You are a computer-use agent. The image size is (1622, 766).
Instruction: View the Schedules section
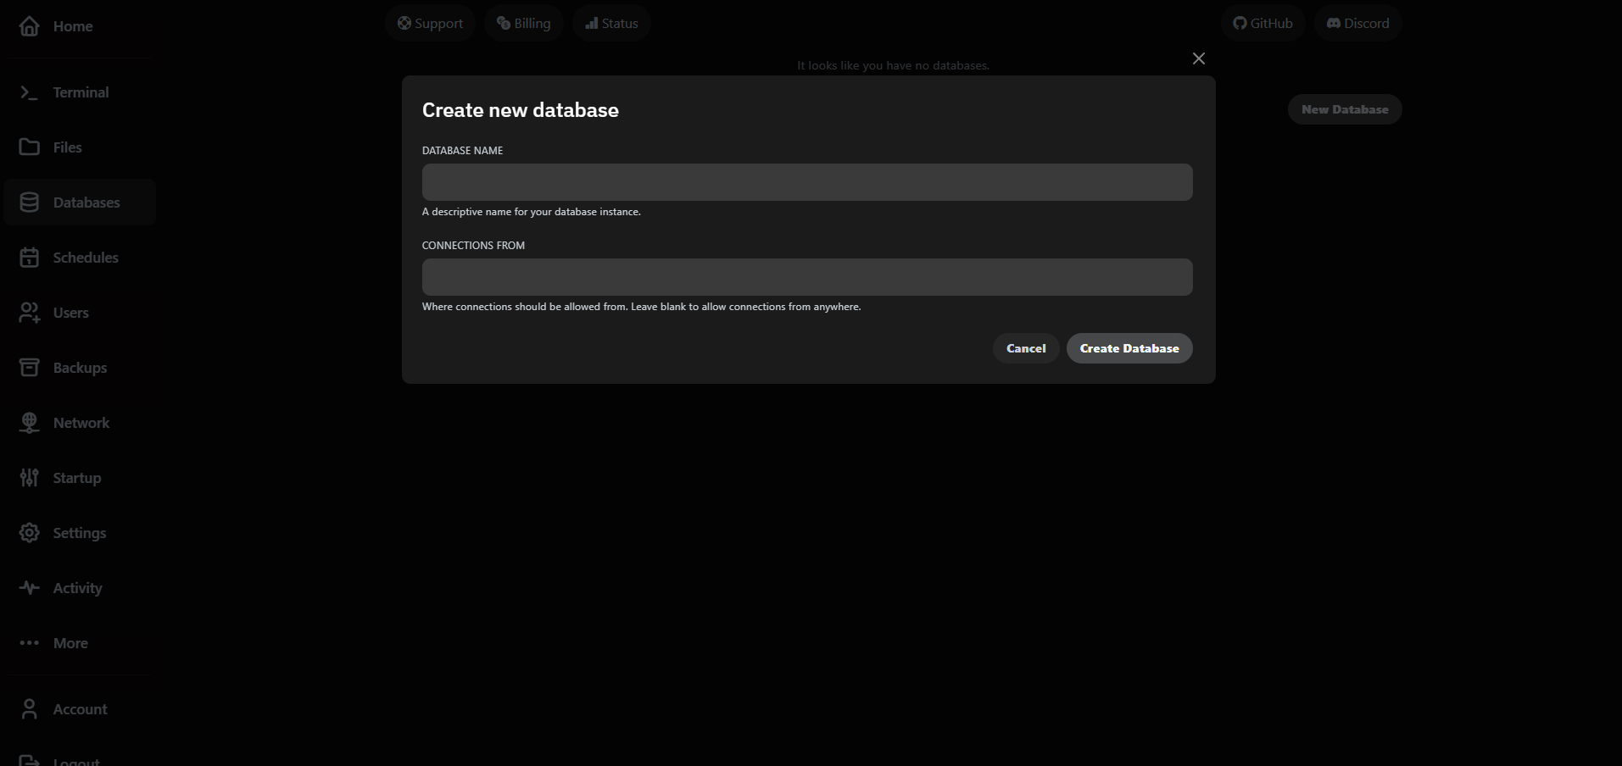pyautogui.click(x=85, y=257)
